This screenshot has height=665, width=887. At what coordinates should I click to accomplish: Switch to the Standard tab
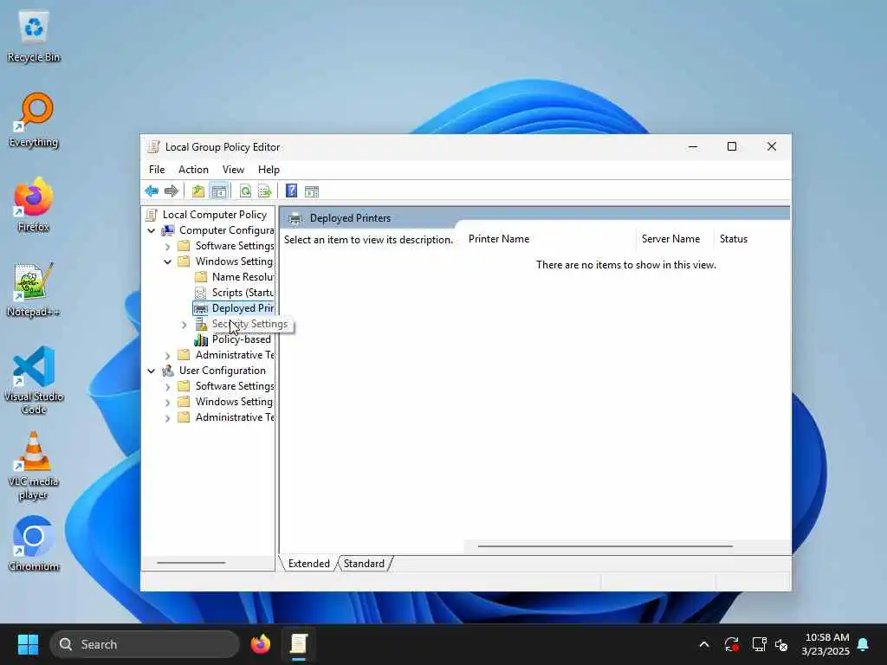coord(364,563)
